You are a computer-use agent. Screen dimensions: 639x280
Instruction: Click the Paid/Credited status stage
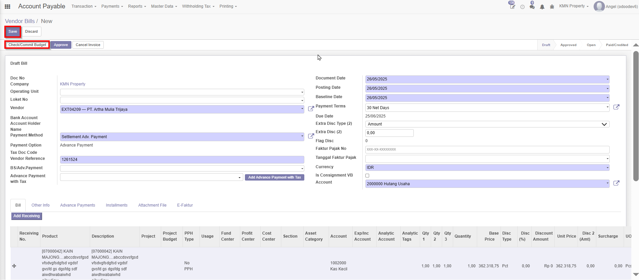click(x=617, y=45)
